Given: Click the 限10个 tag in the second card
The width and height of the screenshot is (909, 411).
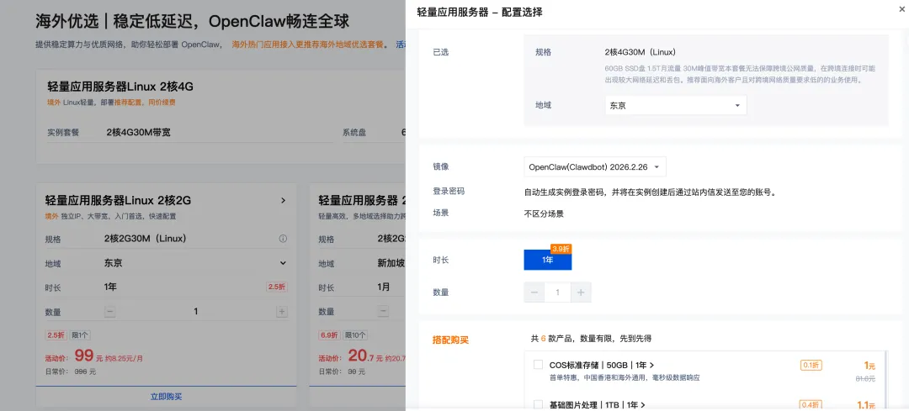Looking at the screenshot, I should click(355, 335).
